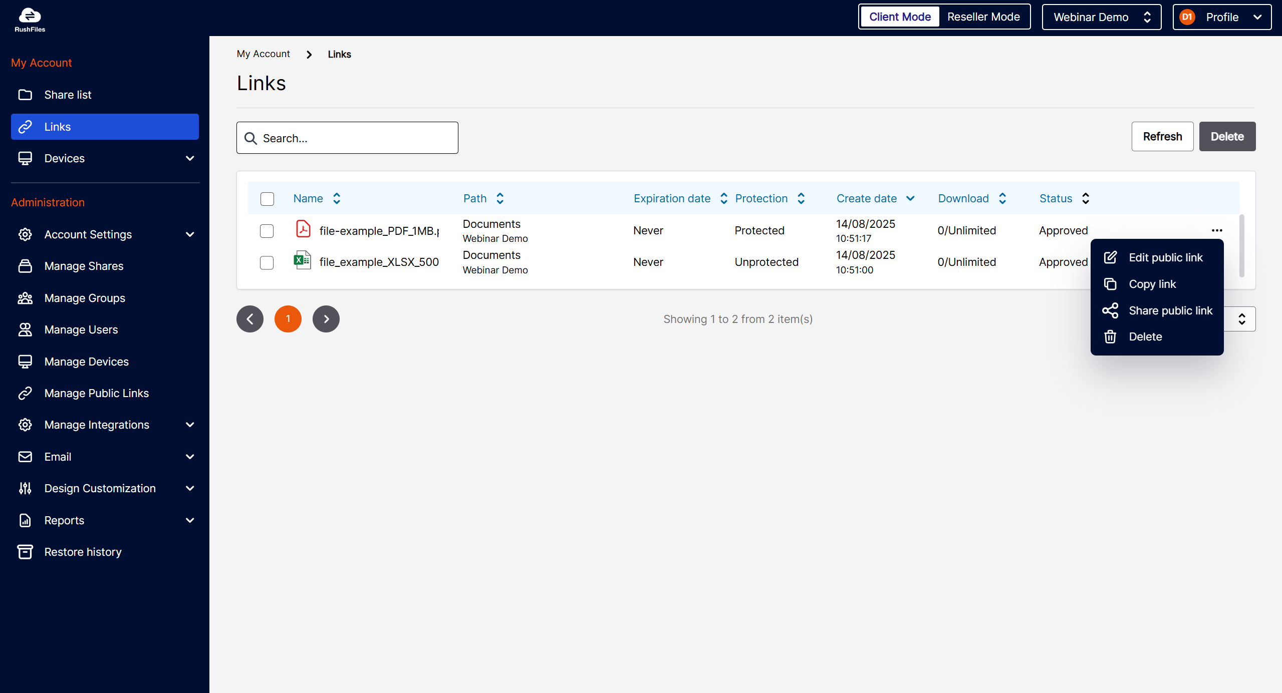Check the file-example_PDF_1MB row checkbox
Screen dimensions: 1282x693
pos(267,231)
